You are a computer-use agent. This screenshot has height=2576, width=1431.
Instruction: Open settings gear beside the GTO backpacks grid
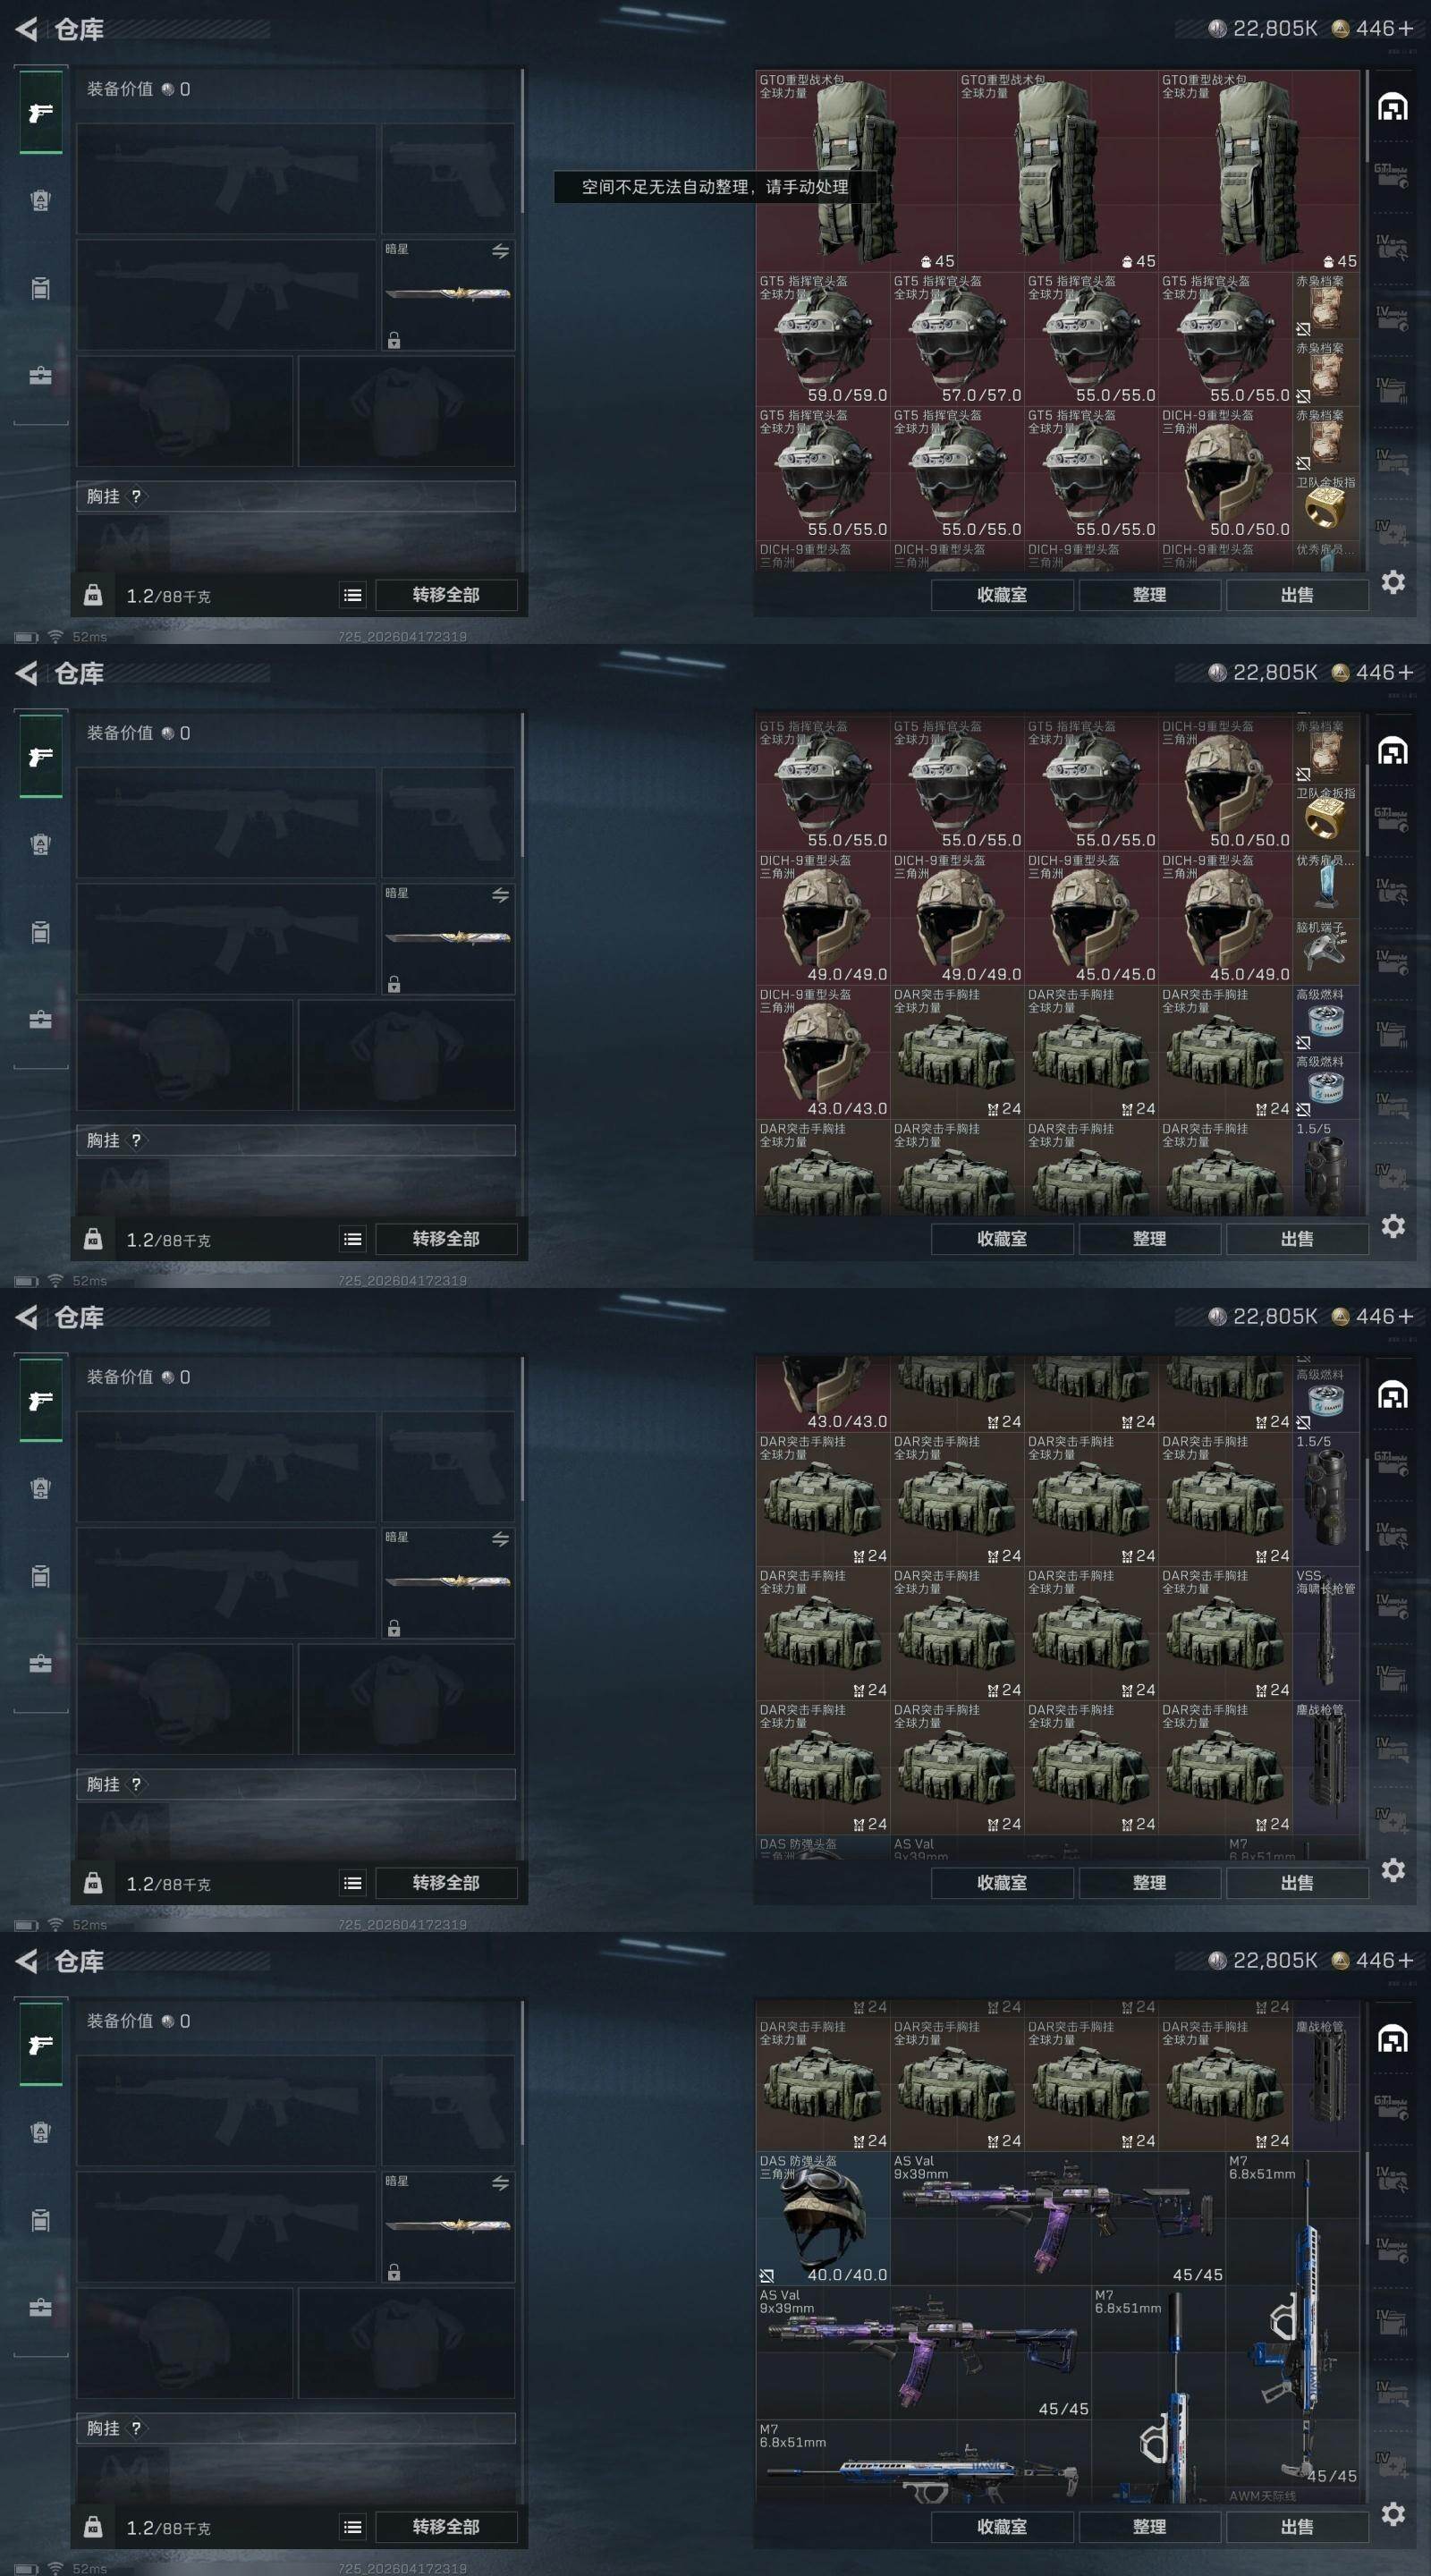click(1393, 582)
